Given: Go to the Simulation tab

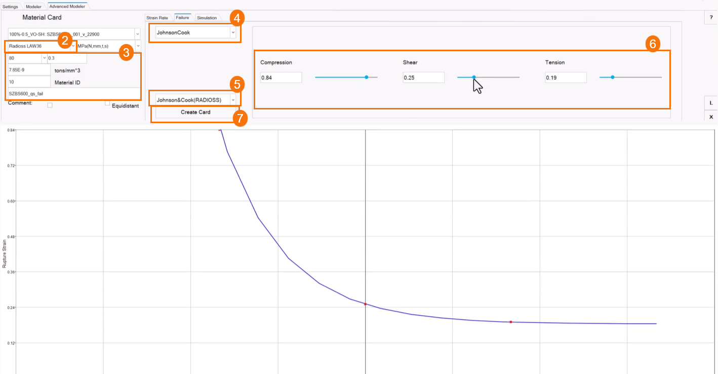Looking at the screenshot, I should point(207,18).
